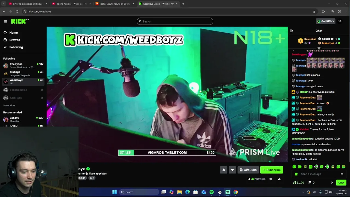This screenshot has height=197, width=350.
Task: Click the channel points 3,120 icon
Action: click(294, 182)
